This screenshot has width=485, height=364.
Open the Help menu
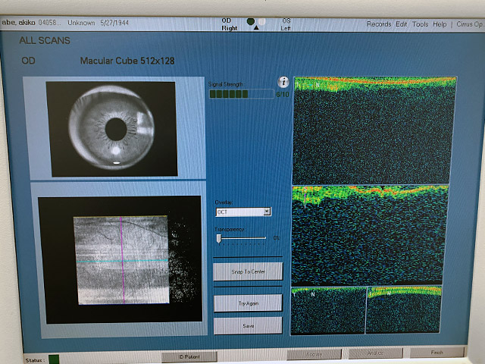coord(440,24)
